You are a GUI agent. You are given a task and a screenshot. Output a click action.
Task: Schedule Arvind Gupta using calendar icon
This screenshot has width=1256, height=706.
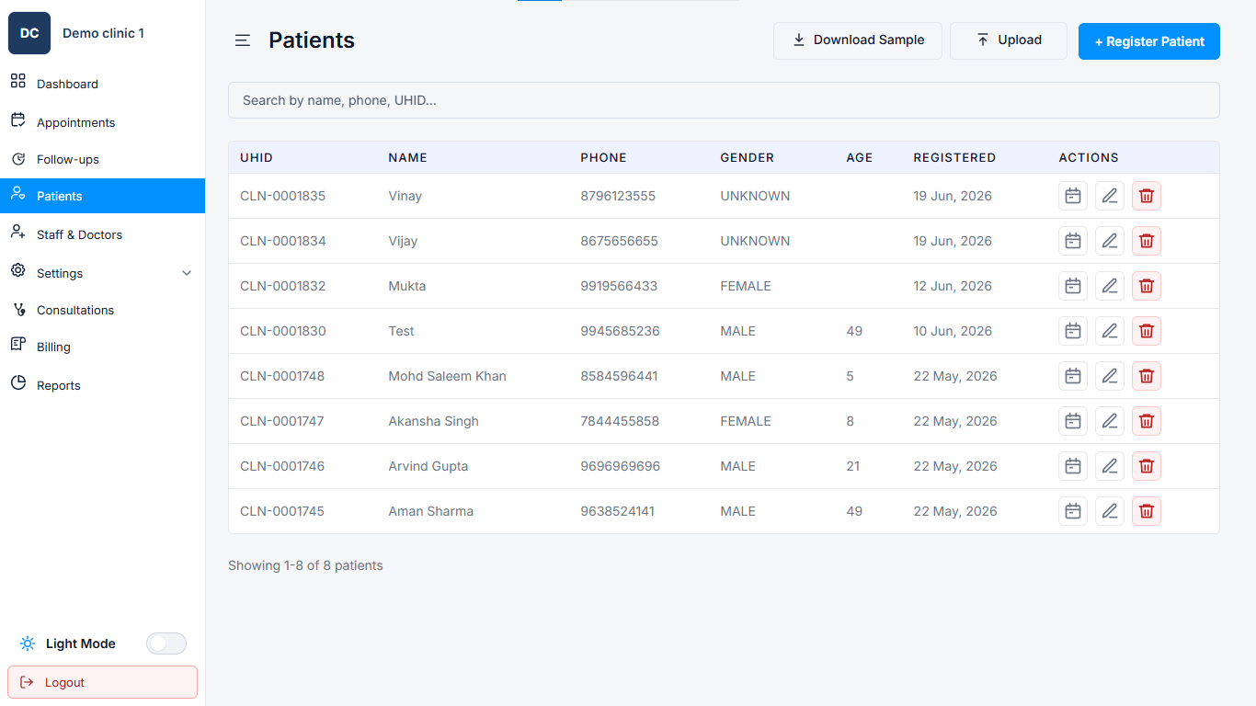(1073, 466)
